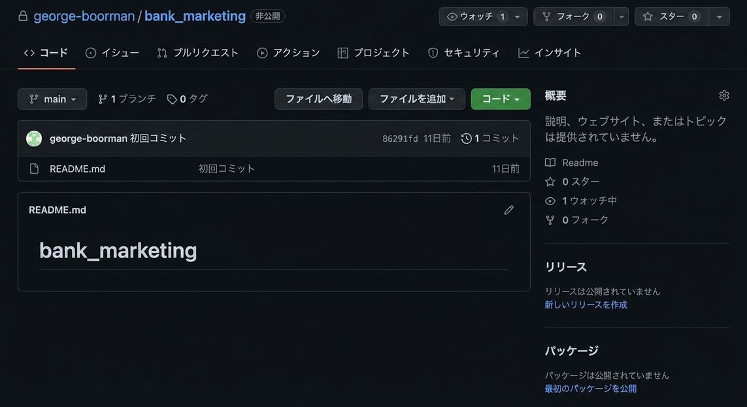Screen dimensions: 747x407
Task: Open the george-boorman owner link
Action: [84, 16]
